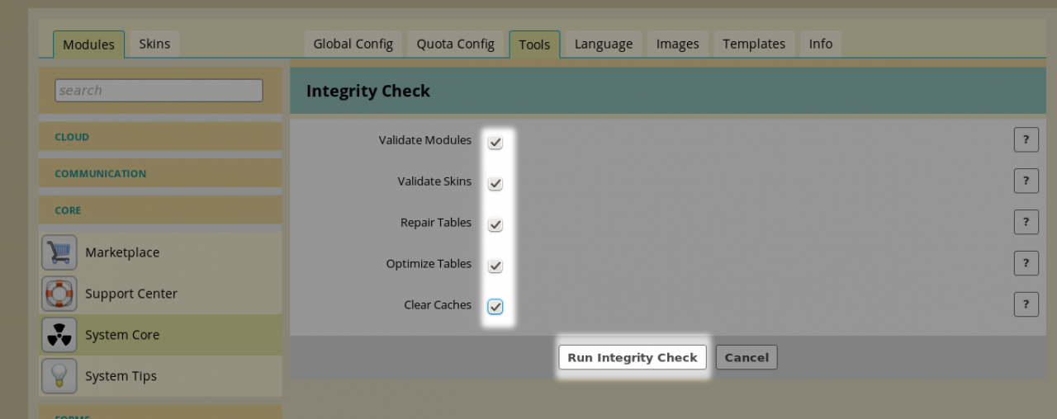Open the Images tab
This screenshot has height=419, width=1057.
tap(678, 44)
